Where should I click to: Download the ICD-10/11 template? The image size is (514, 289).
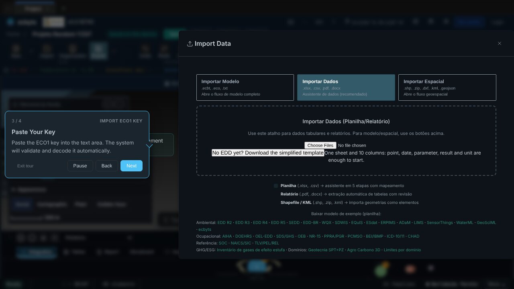(396, 236)
